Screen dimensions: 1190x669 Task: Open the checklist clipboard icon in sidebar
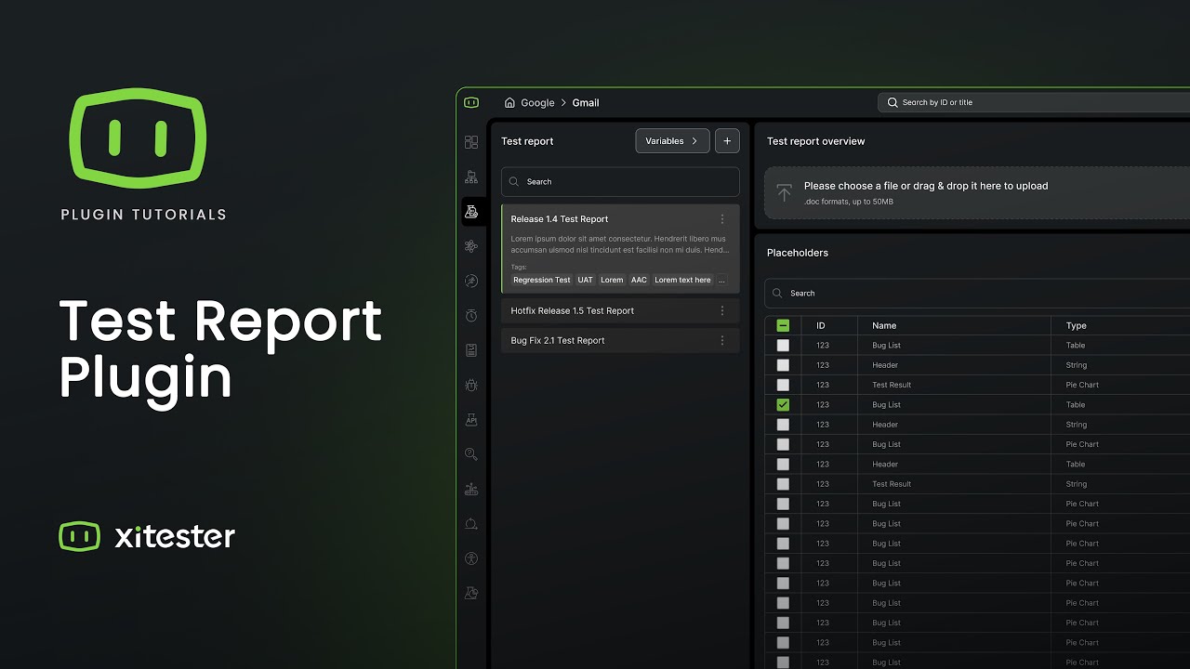[471, 350]
